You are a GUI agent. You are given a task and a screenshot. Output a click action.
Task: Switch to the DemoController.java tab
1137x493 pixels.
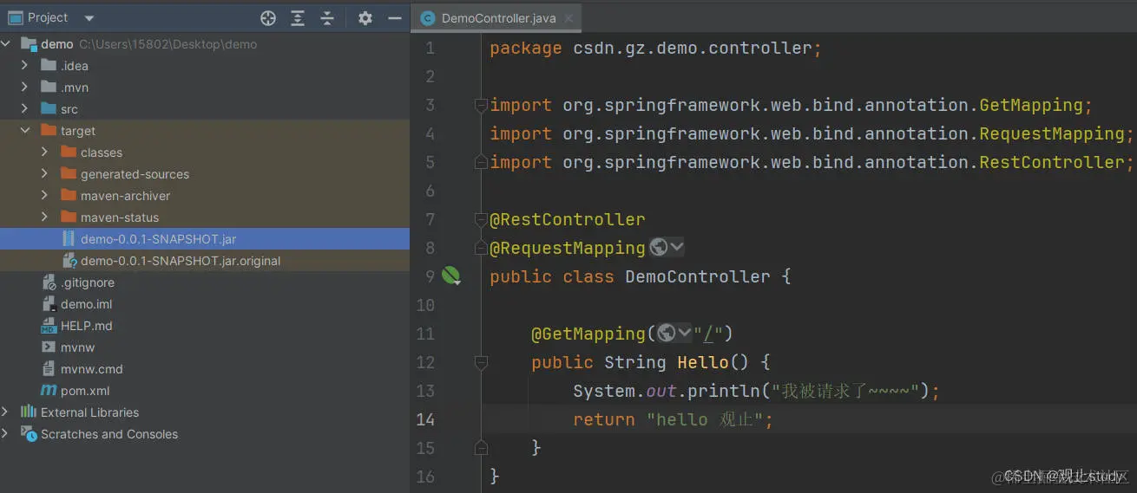[x=498, y=18]
